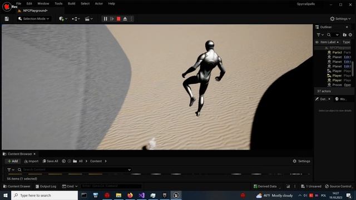
Task: Toggle the visibility eye column header in Outliner
Action: click(x=317, y=42)
